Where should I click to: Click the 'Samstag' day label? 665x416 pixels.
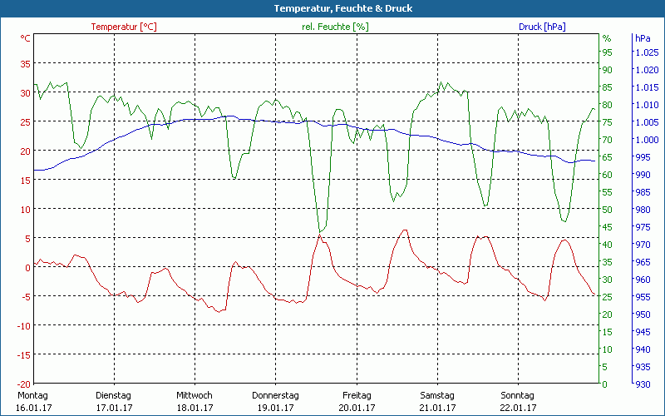click(437, 395)
